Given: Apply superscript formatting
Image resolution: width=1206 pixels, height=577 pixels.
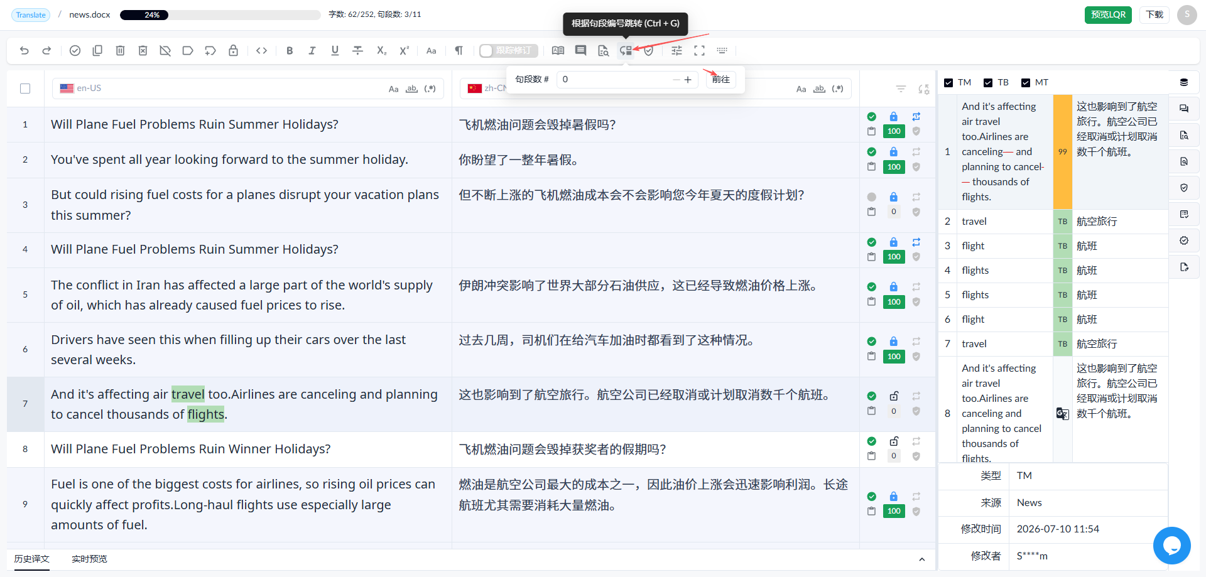Looking at the screenshot, I should tap(404, 51).
